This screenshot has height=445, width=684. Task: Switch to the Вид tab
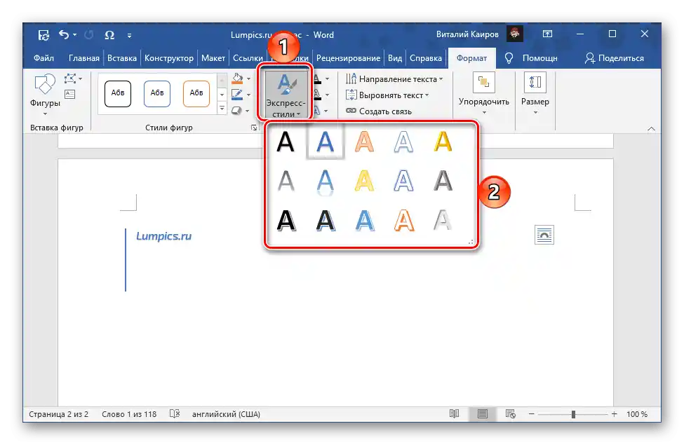click(395, 58)
